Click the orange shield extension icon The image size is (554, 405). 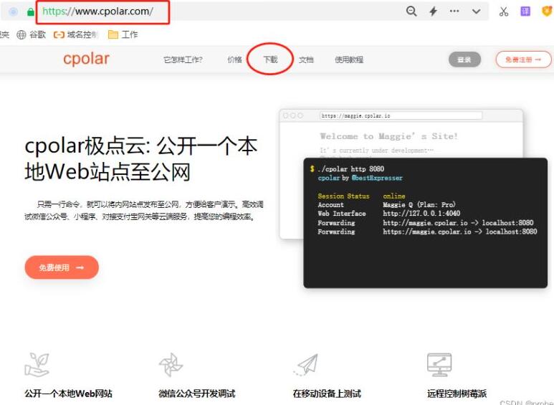pos(548,11)
